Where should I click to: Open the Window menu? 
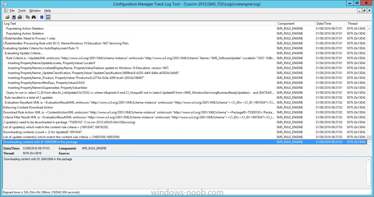35,11
